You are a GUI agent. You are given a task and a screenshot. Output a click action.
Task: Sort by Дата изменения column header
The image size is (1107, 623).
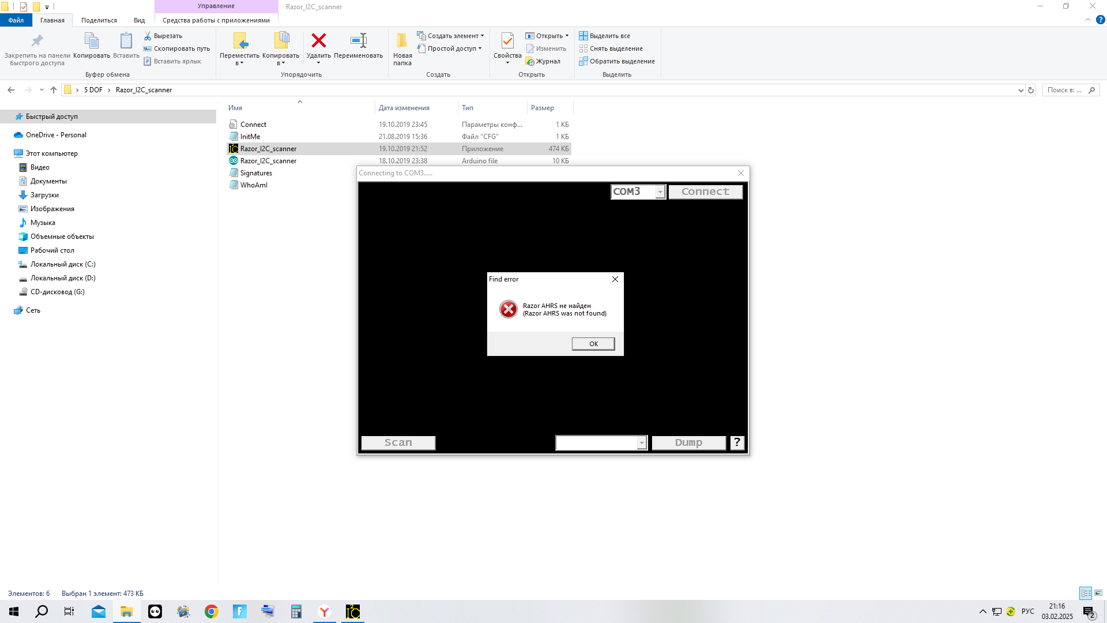(416, 108)
